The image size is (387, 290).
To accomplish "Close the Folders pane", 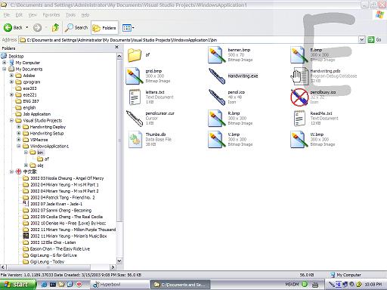I will [x=116, y=47].
